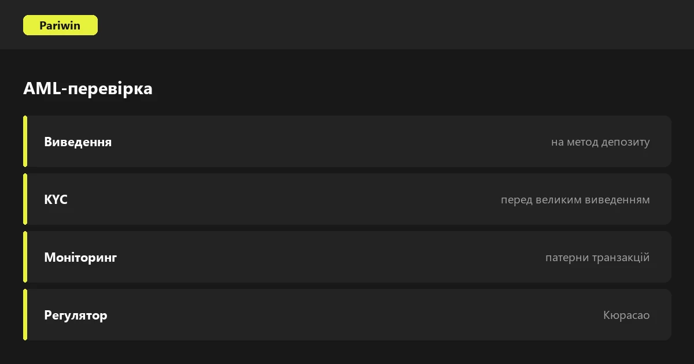This screenshot has height=364, width=694.
Task: Select the KYC row label
Action: [x=56, y=199]
